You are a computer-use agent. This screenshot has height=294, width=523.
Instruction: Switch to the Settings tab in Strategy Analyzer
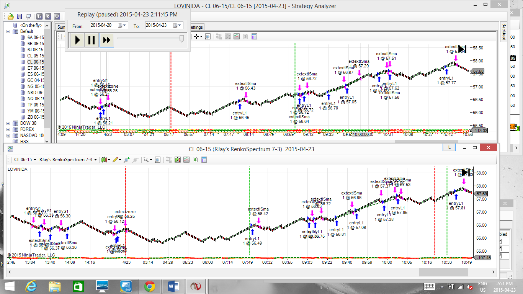(197, 27)
